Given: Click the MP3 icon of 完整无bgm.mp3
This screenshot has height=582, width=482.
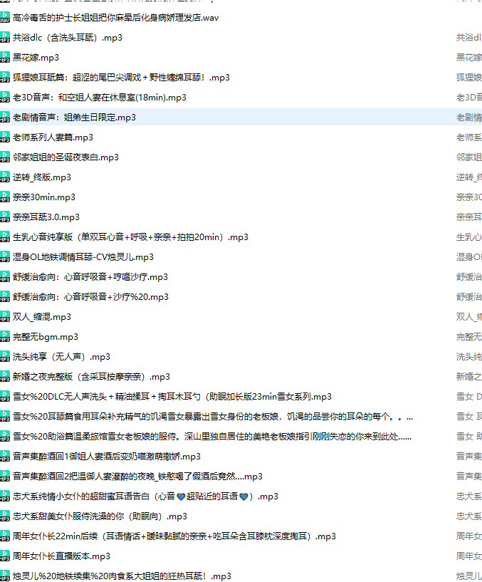Looking at the screenshot, I should (5, 337).
